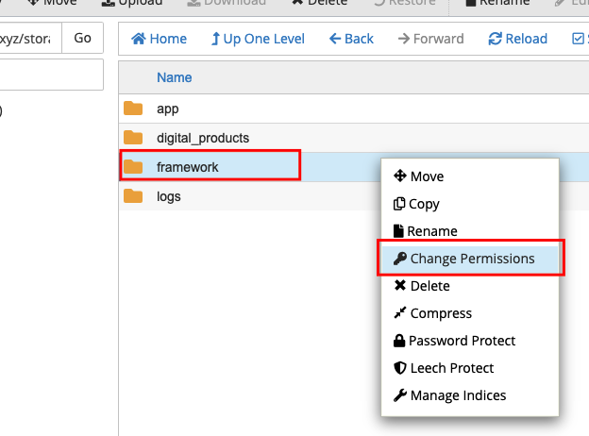
Task: Click the Home icon in the navigation bar
Action: point(140,39)
